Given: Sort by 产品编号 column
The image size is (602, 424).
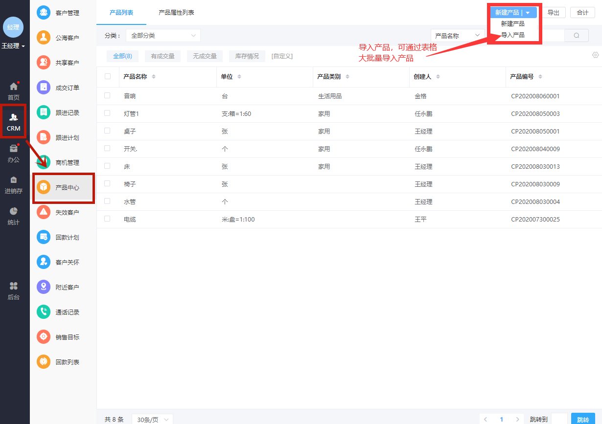Looking at the screenshot, I should point(540,77).
